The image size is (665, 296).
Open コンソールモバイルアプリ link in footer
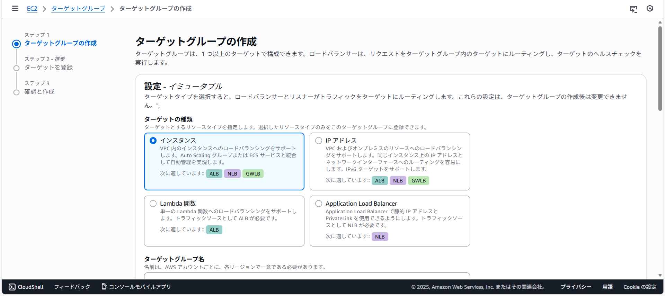click(x=136, y=287)
